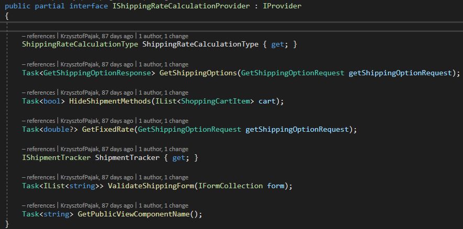Image resolution: width=463 pixels, height=229 pixels.
Task: Click the IShippingRateCalculationProvider interface name
Action: click(181, 6)
